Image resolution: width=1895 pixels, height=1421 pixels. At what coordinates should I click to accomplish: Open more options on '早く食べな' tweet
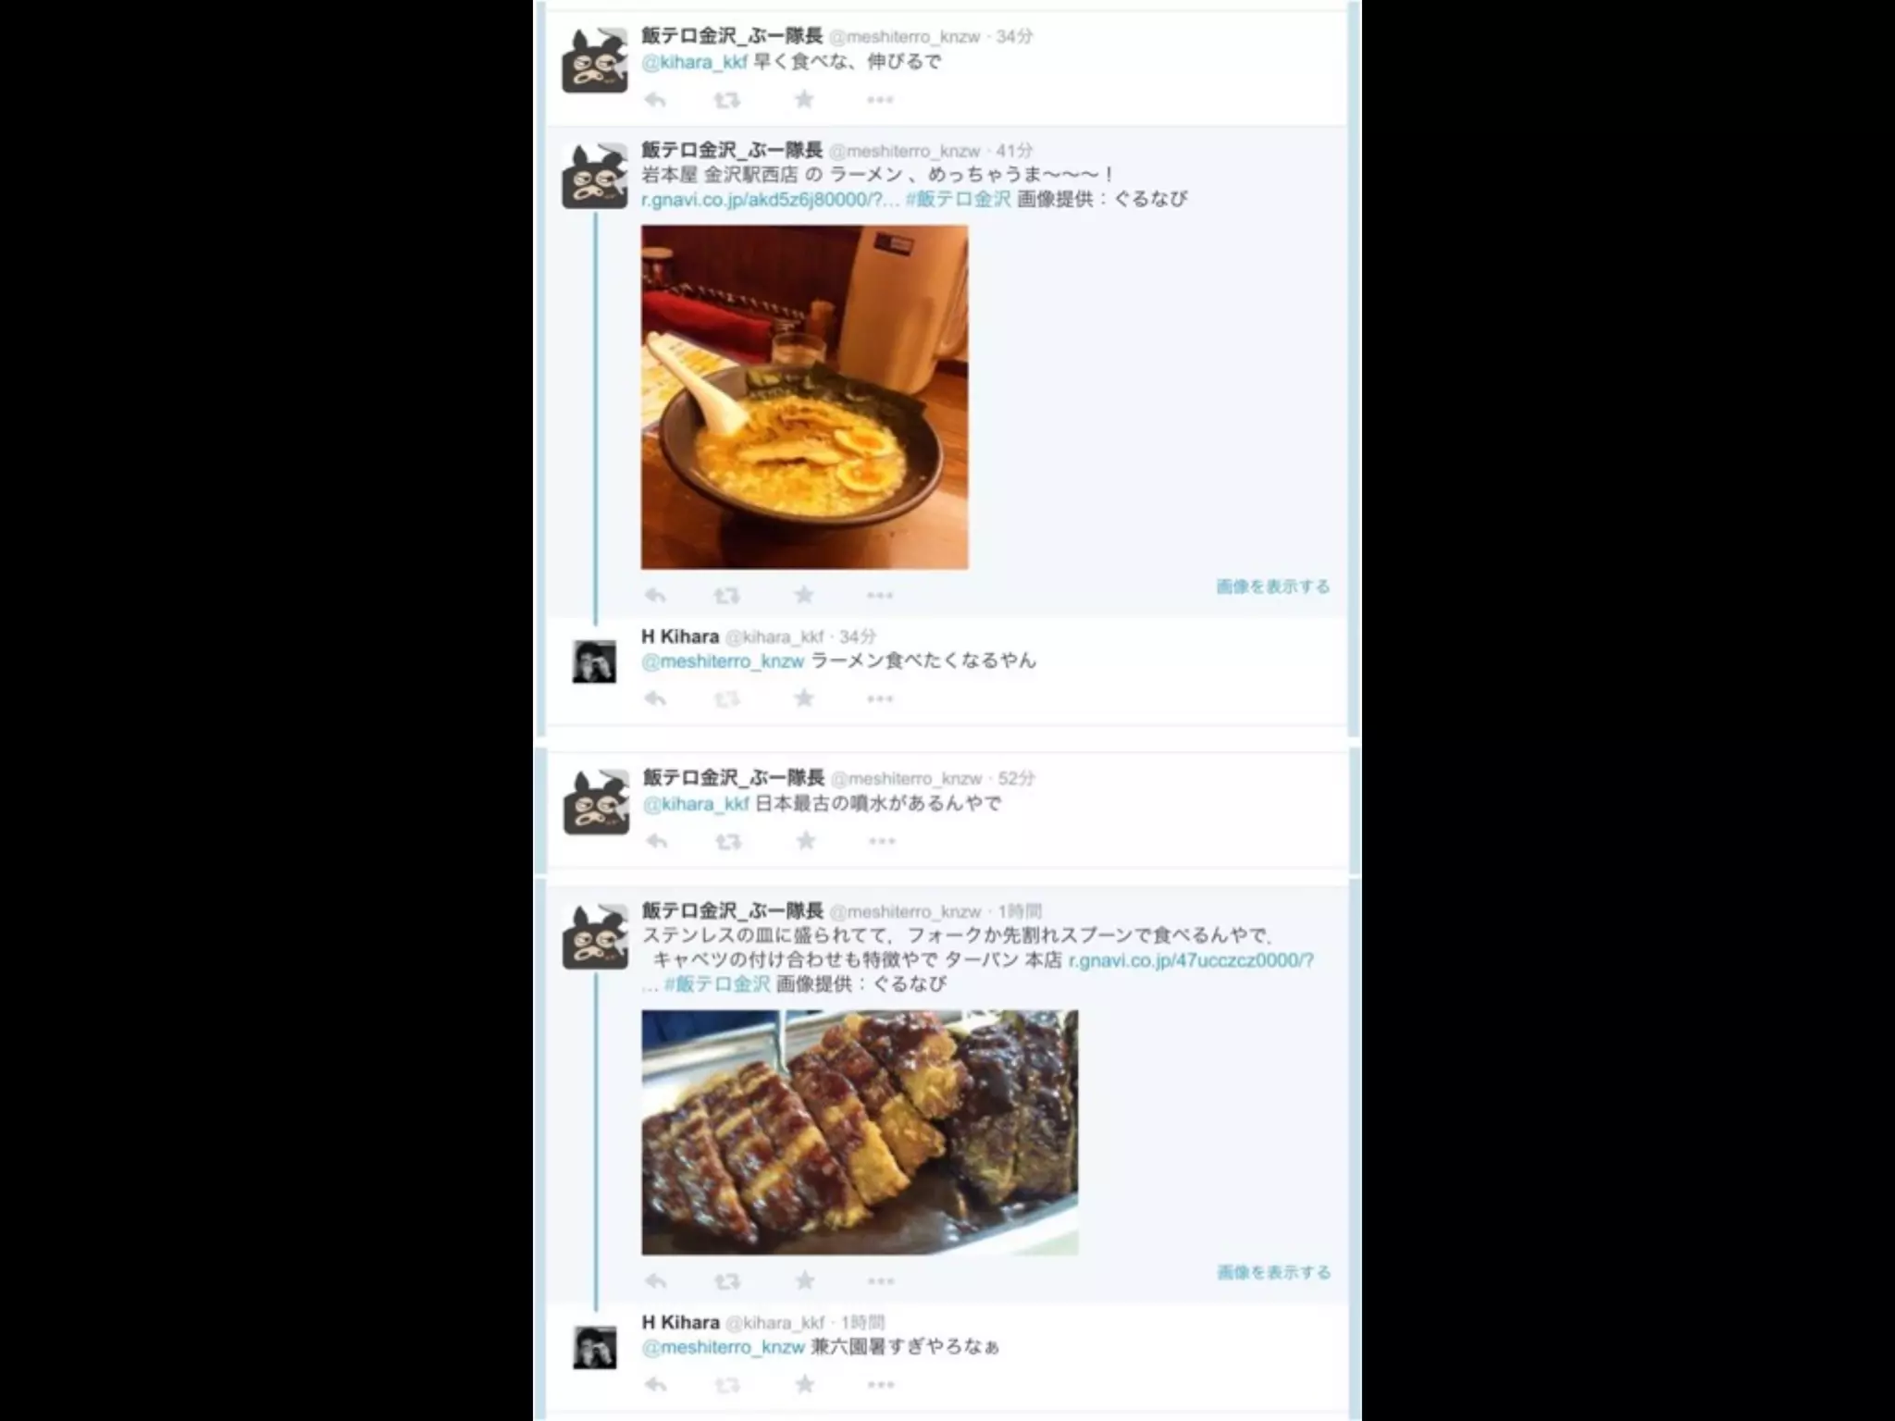pyautogui.click(x=880, y=100)
